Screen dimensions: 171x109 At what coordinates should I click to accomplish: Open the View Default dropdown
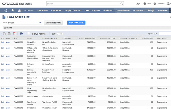point(25,23)
